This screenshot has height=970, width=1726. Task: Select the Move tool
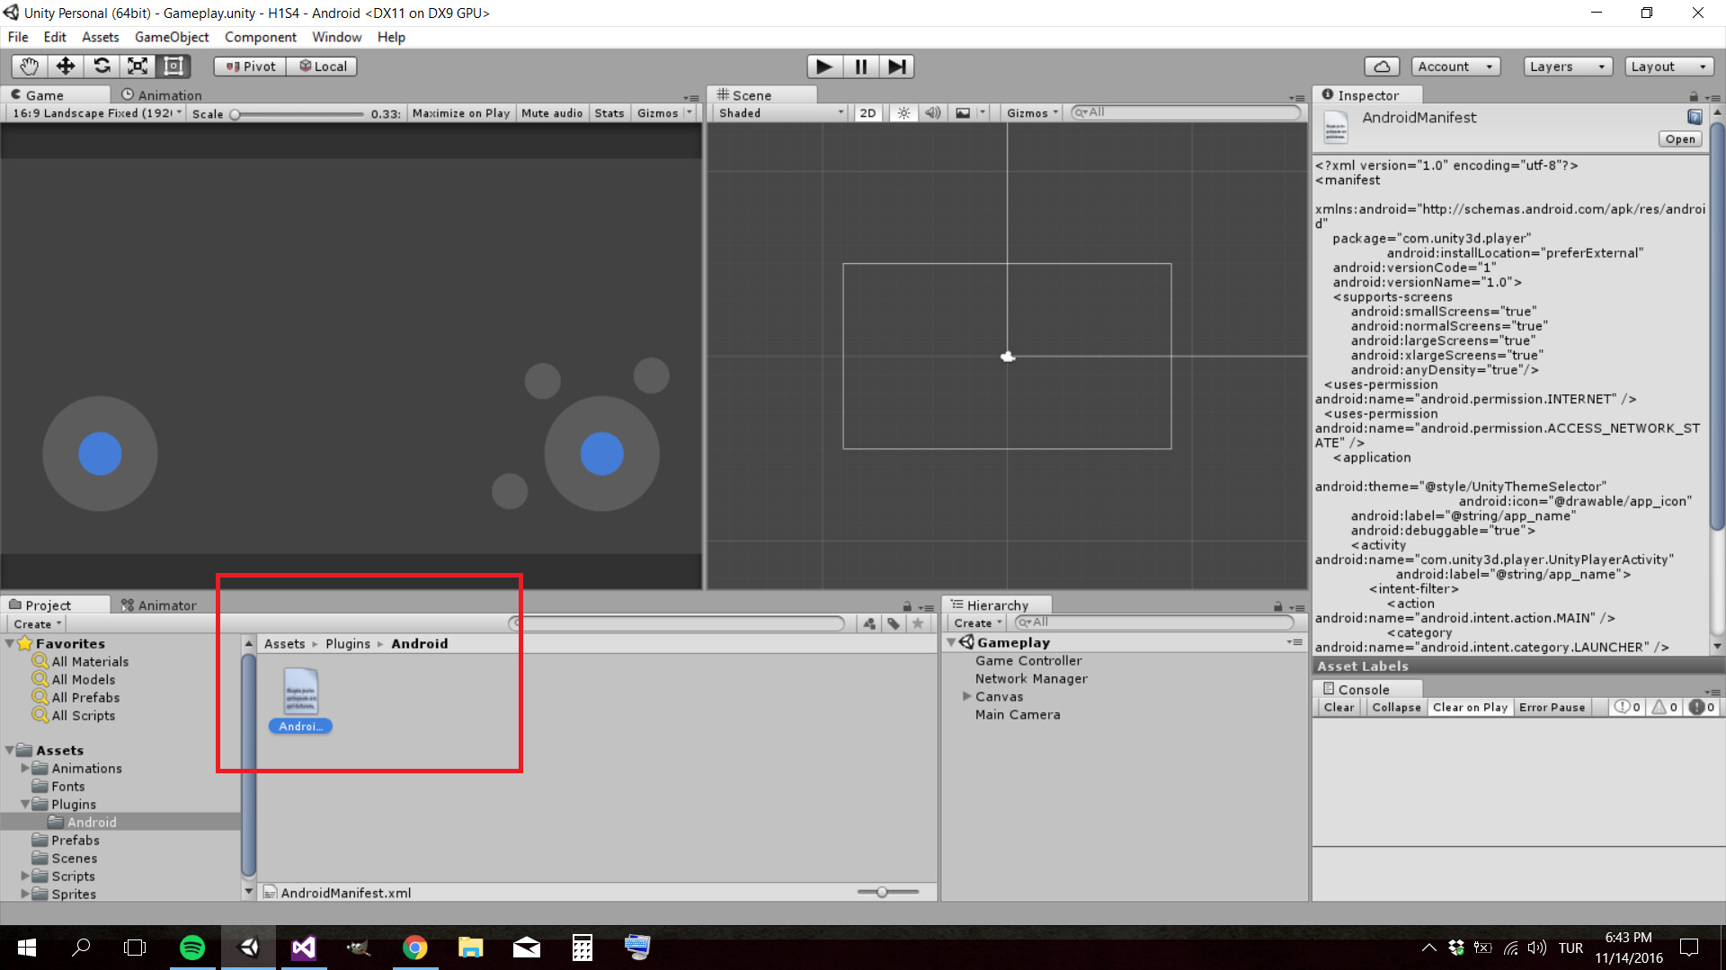pyautogui.click(x=65, y=66)
